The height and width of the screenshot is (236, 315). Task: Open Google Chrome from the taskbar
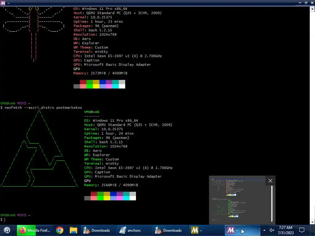point(60,230)
